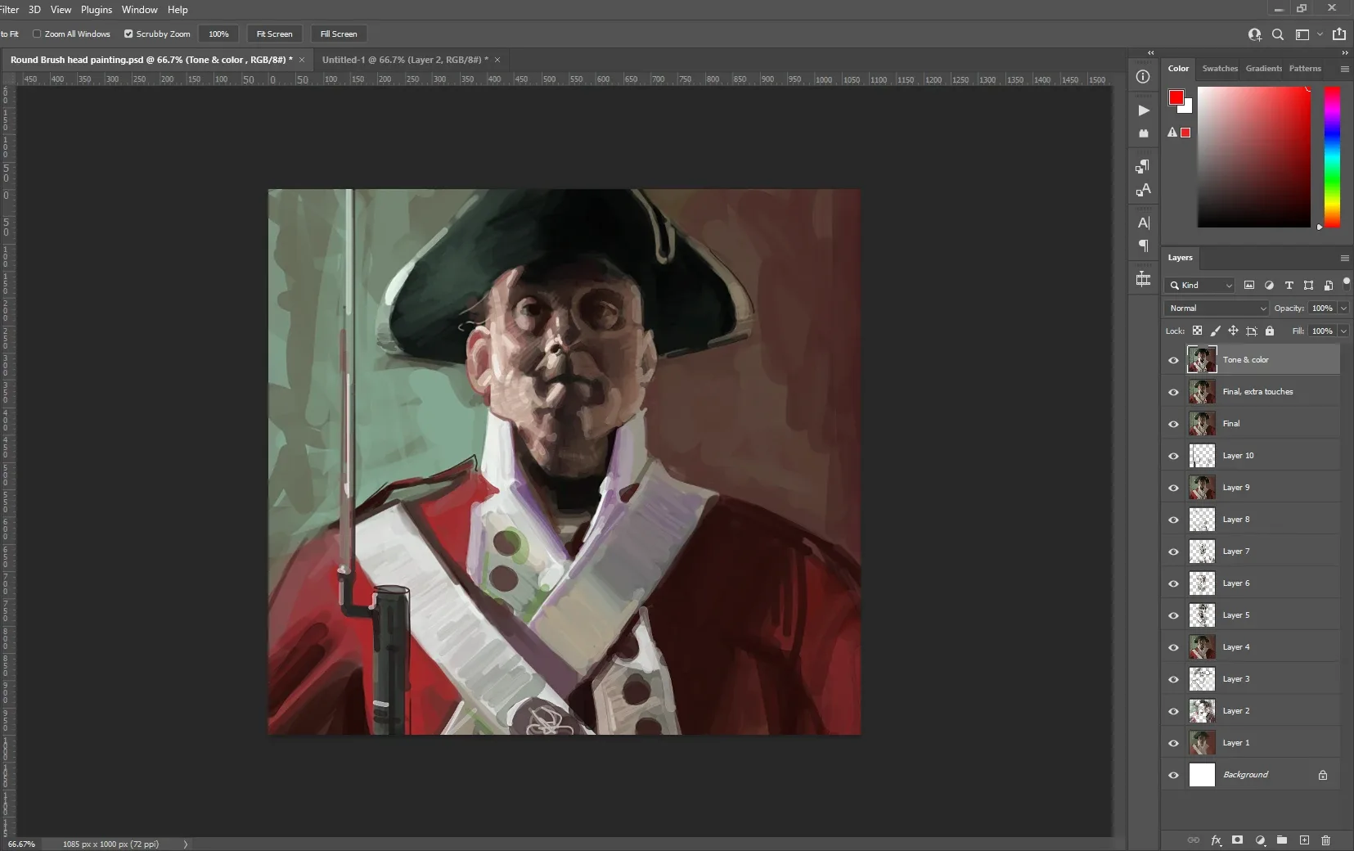This screenshot has width=1354, height=851.
Task: Filter layers by smart object icon
Action: (x=1328, y=286)
